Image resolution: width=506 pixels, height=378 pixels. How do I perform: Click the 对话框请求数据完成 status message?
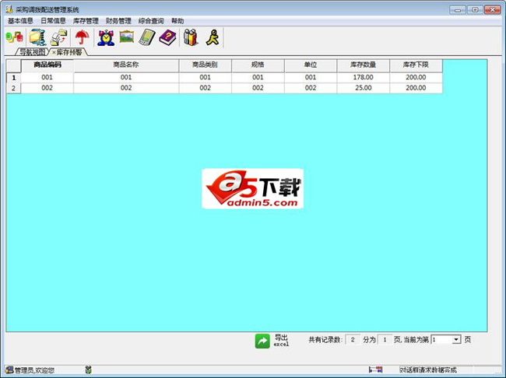tap(428, 370)
